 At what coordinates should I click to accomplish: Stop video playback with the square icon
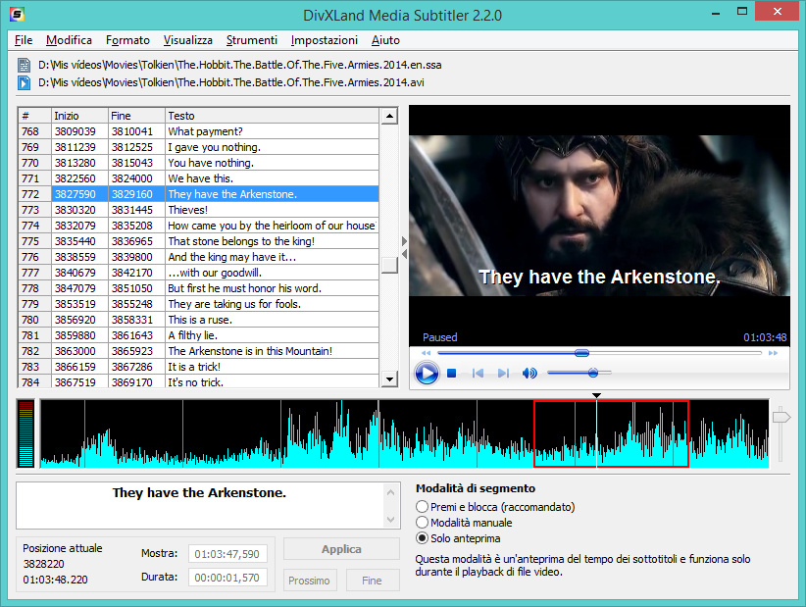(x=452, y=374)
